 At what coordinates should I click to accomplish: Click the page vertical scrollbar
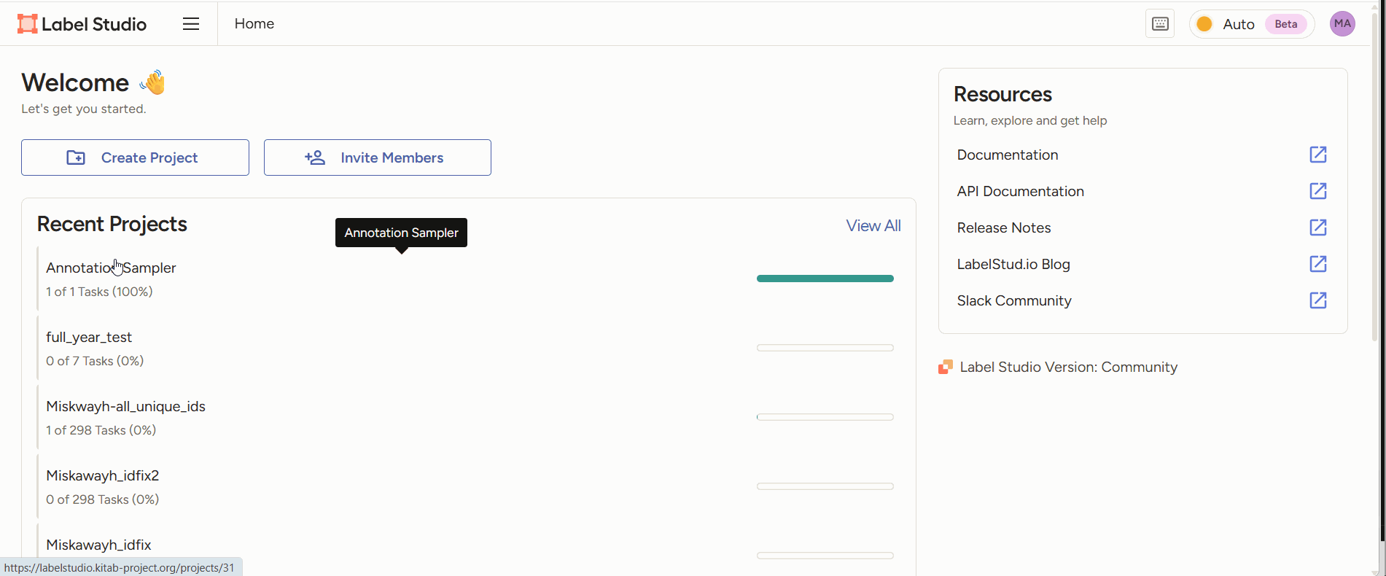pyautogui.click(x=1381, y=292)
